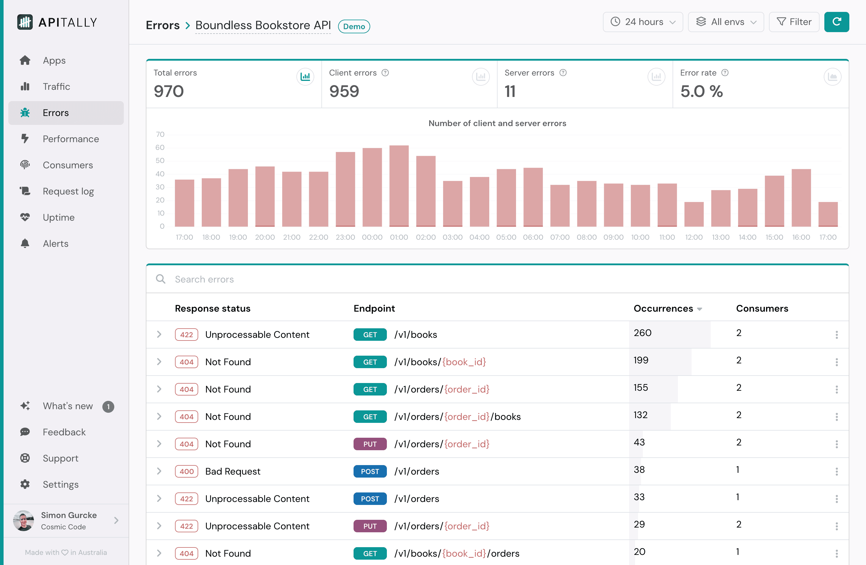
Task: Sort by Consumers column header
Action: pyautogui.click(x=762, y=308)
